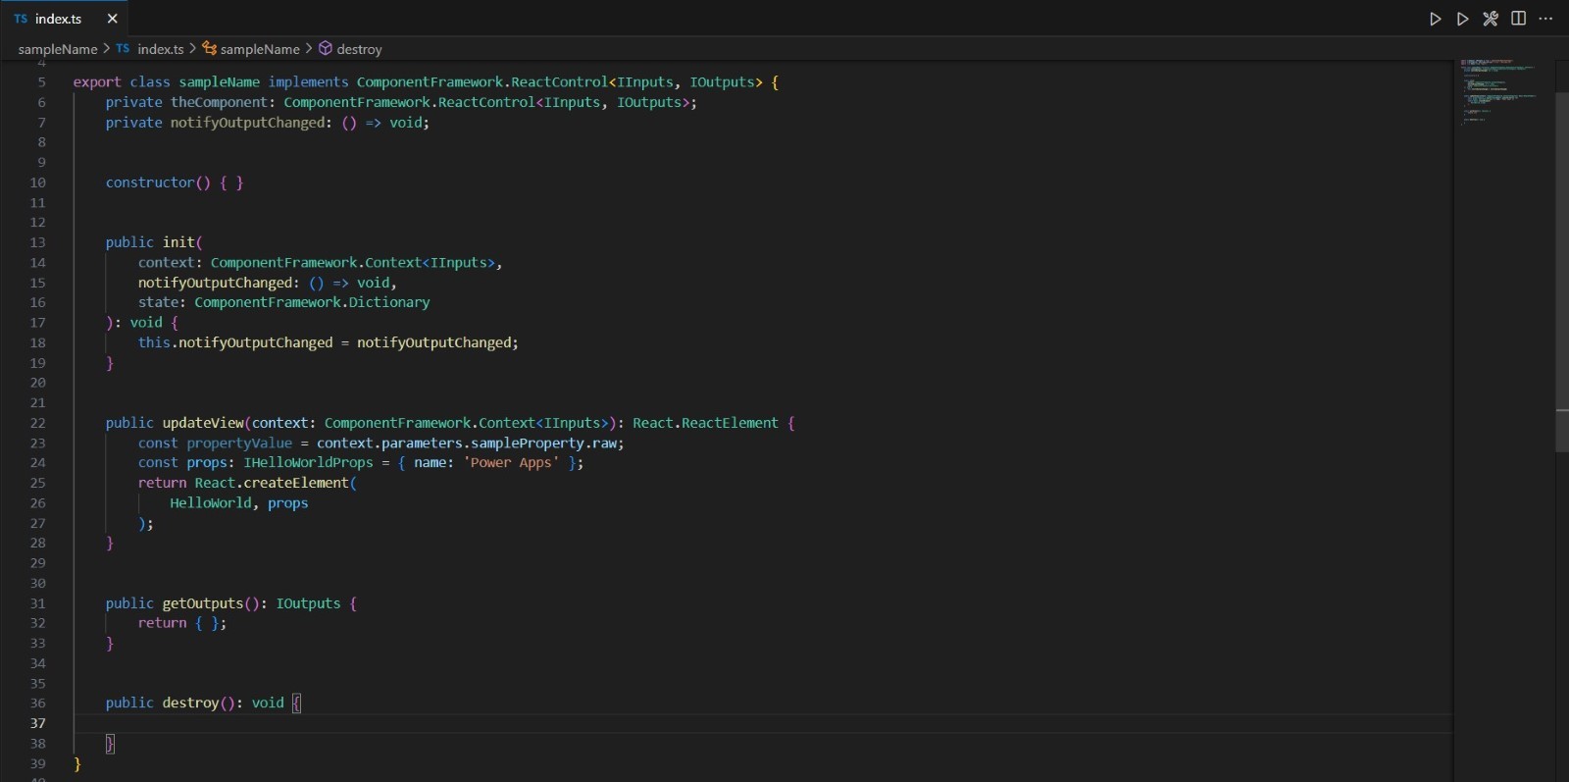Screen dimensions: 1569x782
Task: Open the sampleName class breadcrumb
Action: pos(260,49)
